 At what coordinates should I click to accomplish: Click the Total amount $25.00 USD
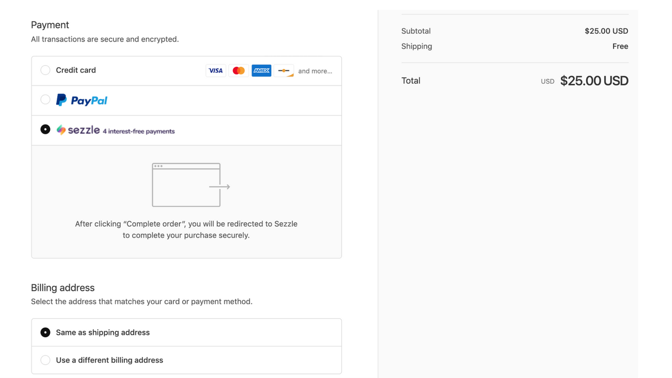(x=594, y=80)
